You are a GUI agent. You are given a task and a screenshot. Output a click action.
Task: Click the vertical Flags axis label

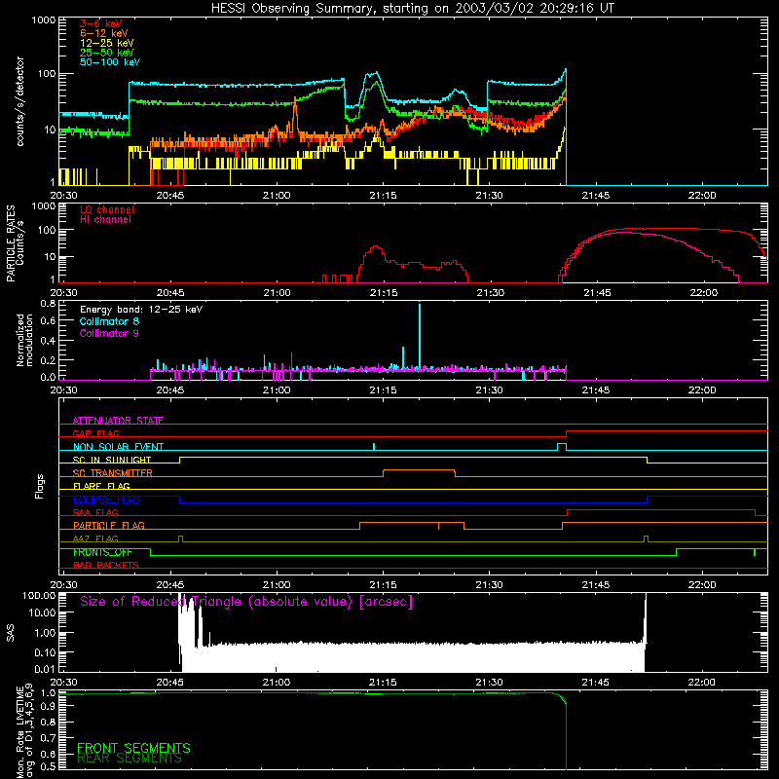point(40,486)
